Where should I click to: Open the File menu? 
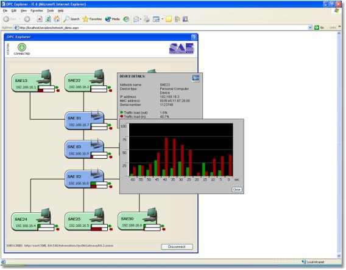(x=5, y=10)
